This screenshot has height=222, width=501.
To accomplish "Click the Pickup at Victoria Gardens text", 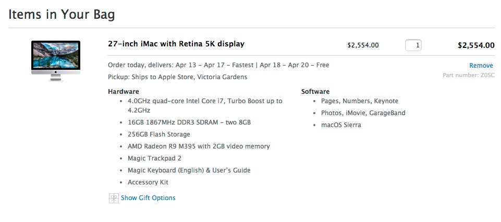I will (x=177, y=77).
